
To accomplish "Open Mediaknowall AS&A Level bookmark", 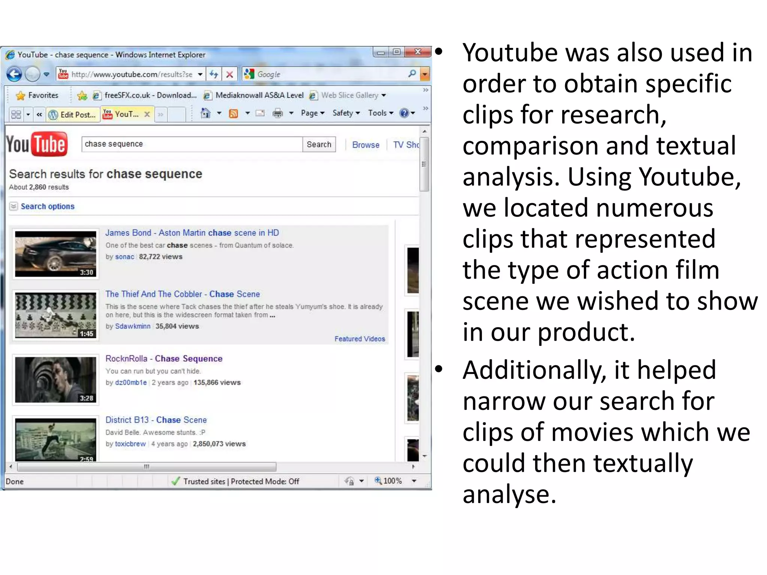I will click(x=253, y=95).
